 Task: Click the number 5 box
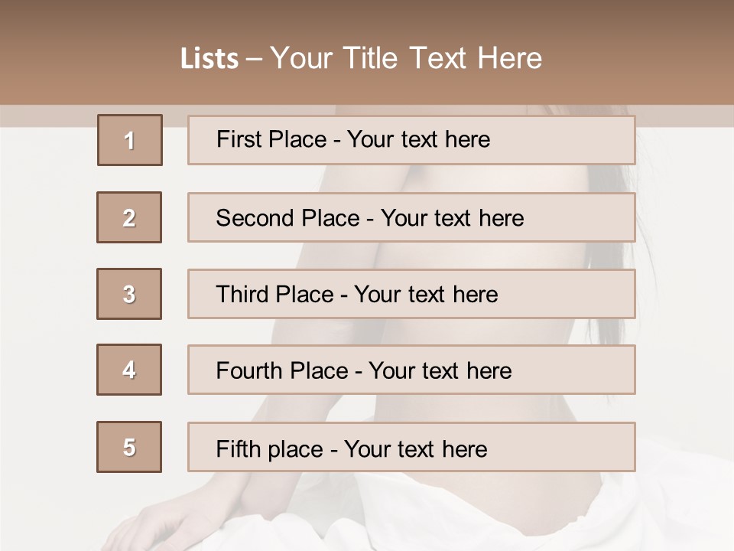(x=129, y=447)
